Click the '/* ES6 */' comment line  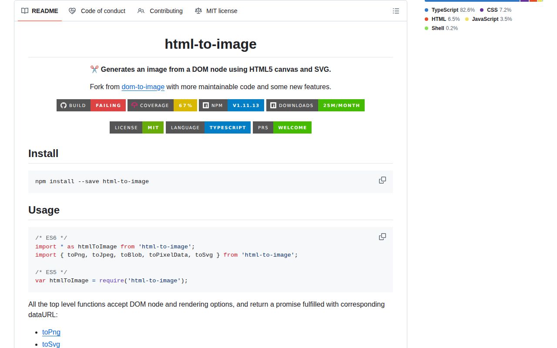click(x=51, y=238)
